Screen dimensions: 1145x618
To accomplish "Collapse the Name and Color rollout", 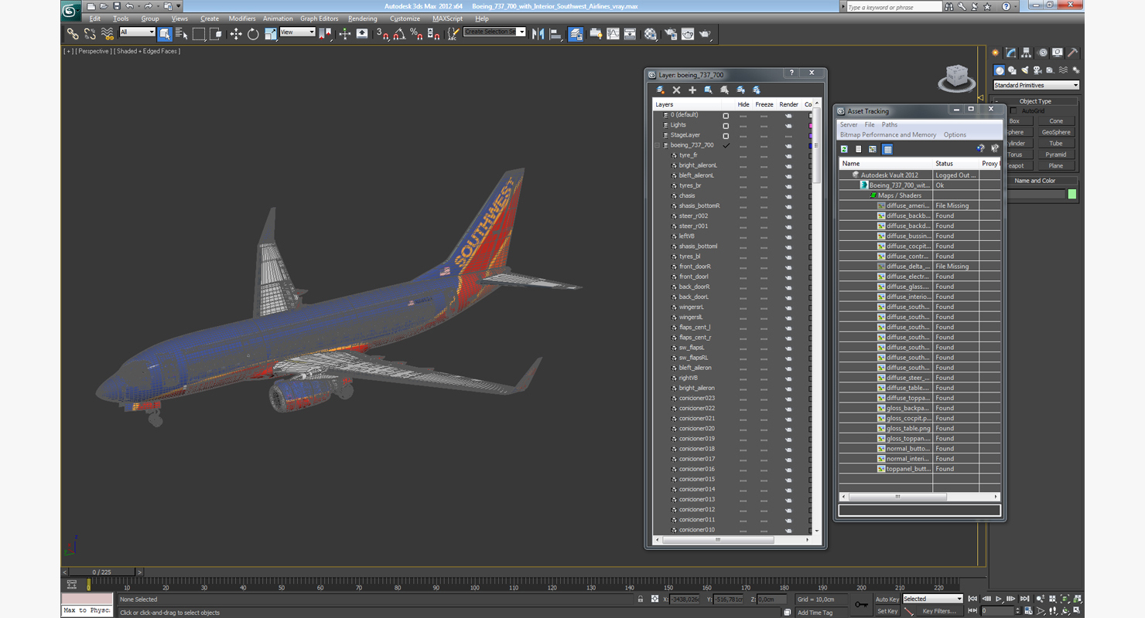I will (1034, 181).
